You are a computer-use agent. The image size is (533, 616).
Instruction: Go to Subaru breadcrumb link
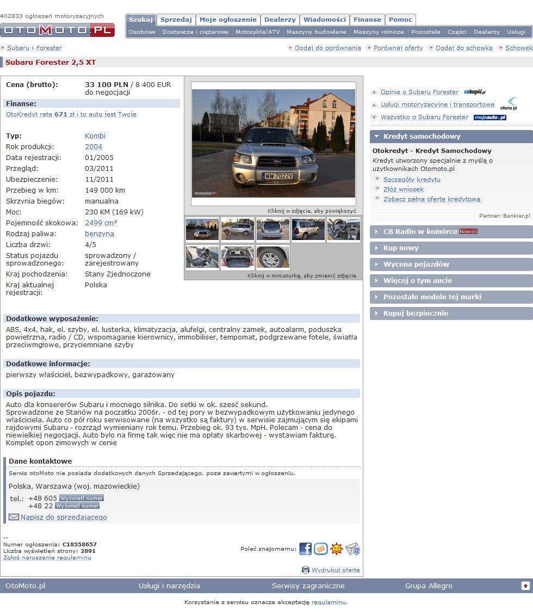(18, 48)
